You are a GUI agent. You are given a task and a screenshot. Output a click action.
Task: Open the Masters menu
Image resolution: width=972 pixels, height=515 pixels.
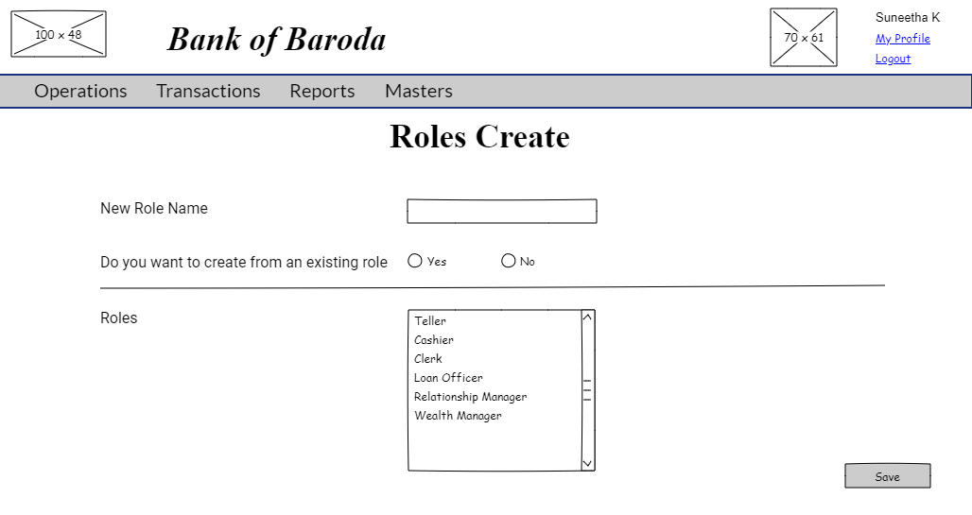point(419,91)
